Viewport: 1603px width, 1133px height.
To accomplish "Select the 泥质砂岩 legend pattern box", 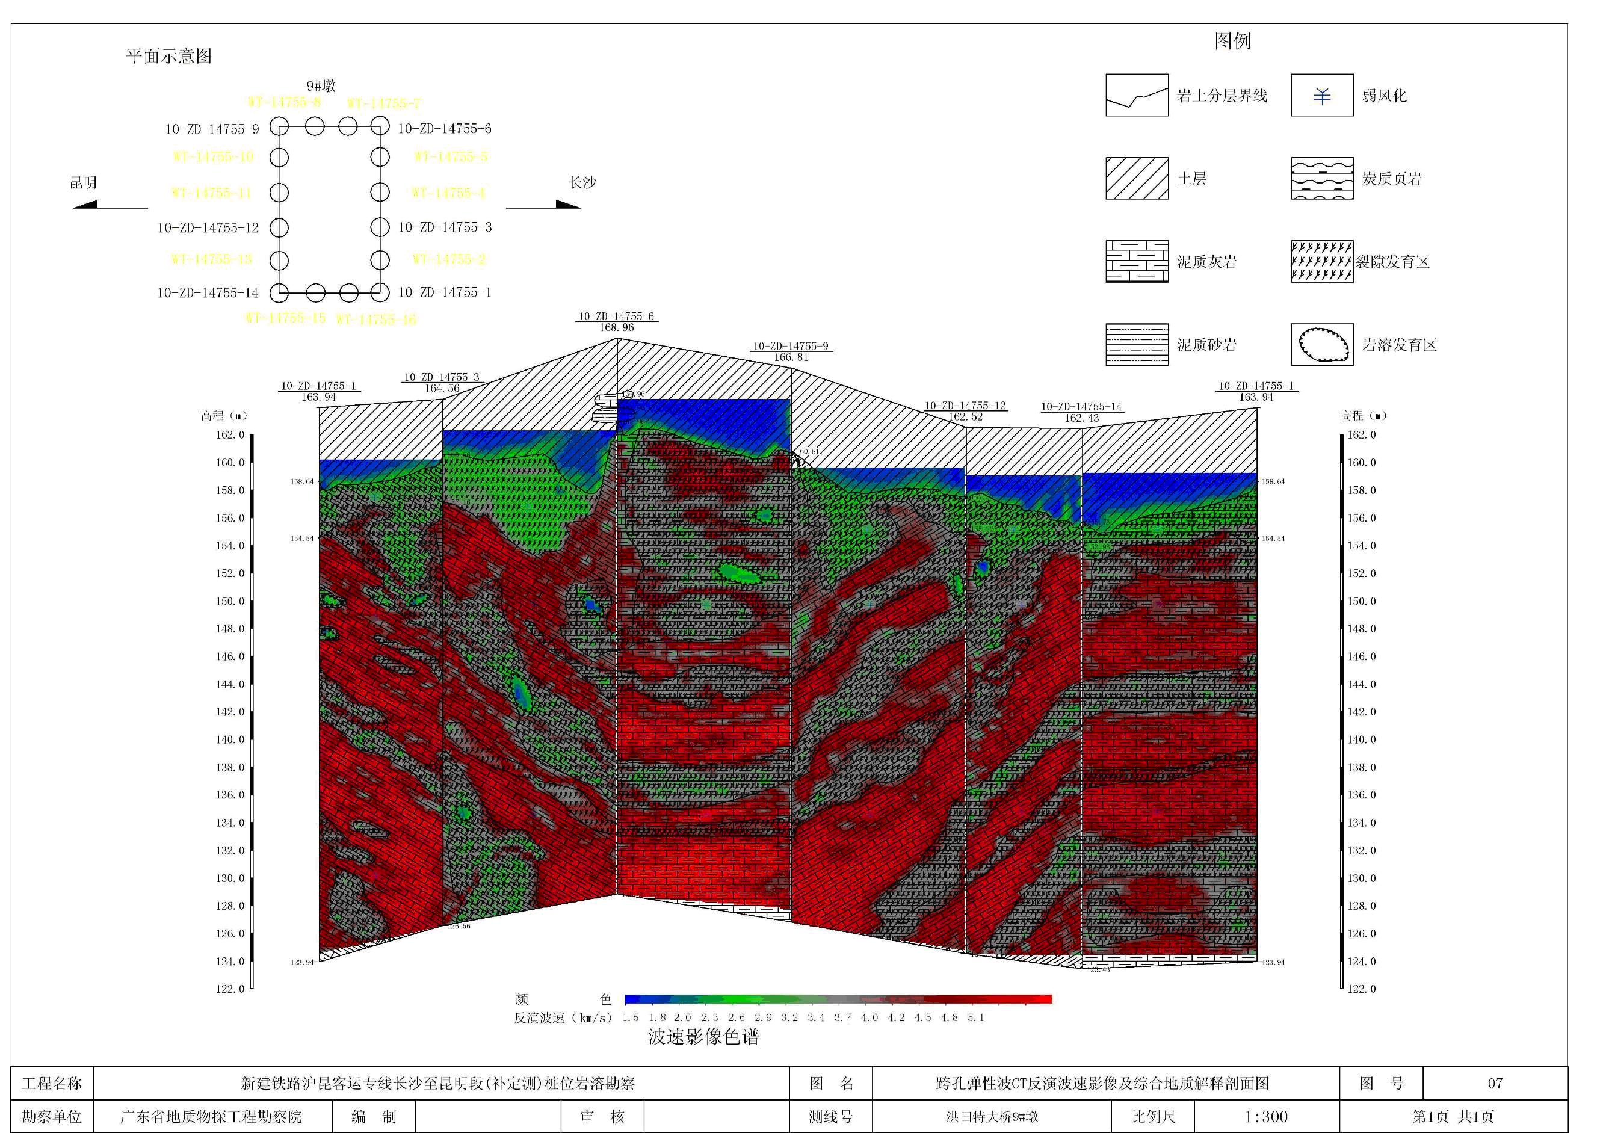I will coord(1137,345).
